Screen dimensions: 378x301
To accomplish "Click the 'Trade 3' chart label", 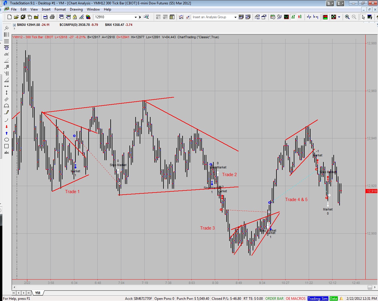I will (x=207, y=228).
